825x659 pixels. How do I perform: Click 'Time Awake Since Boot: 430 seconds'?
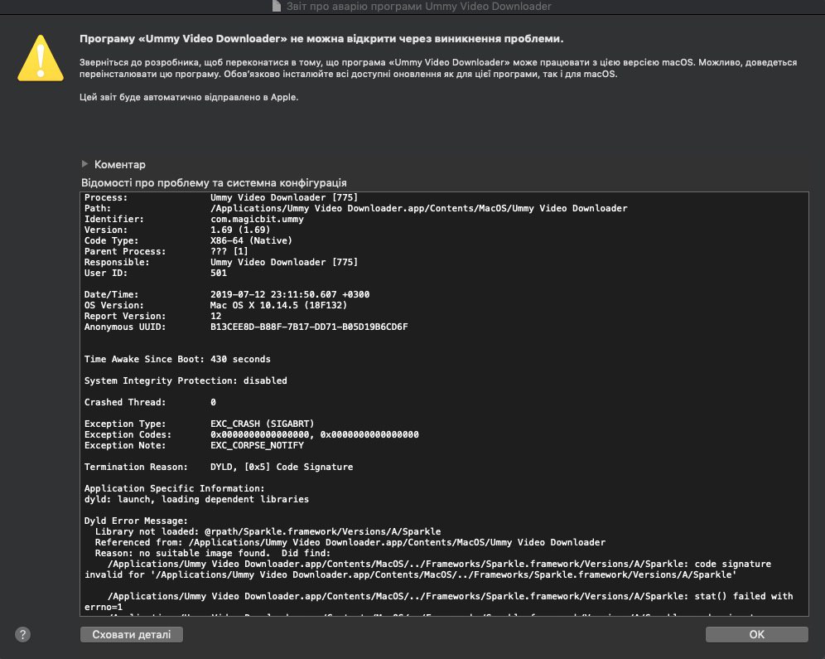pos(177,359)
